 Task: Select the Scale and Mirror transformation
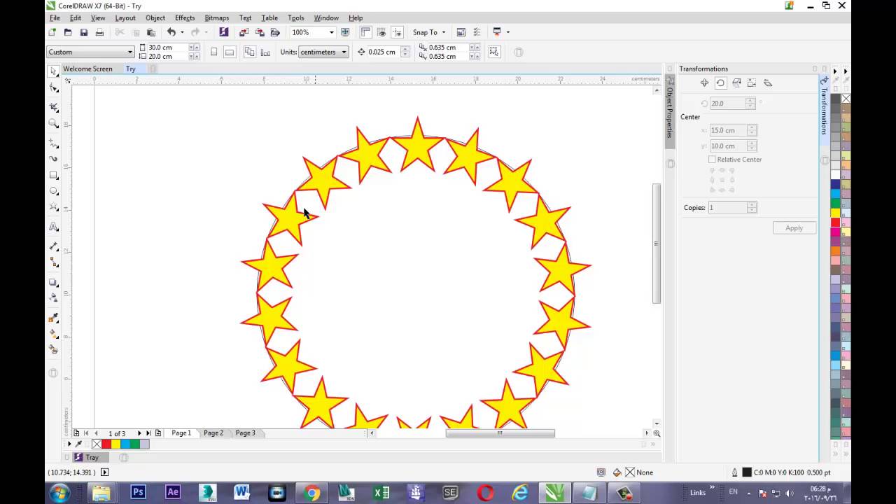(736, 83)
